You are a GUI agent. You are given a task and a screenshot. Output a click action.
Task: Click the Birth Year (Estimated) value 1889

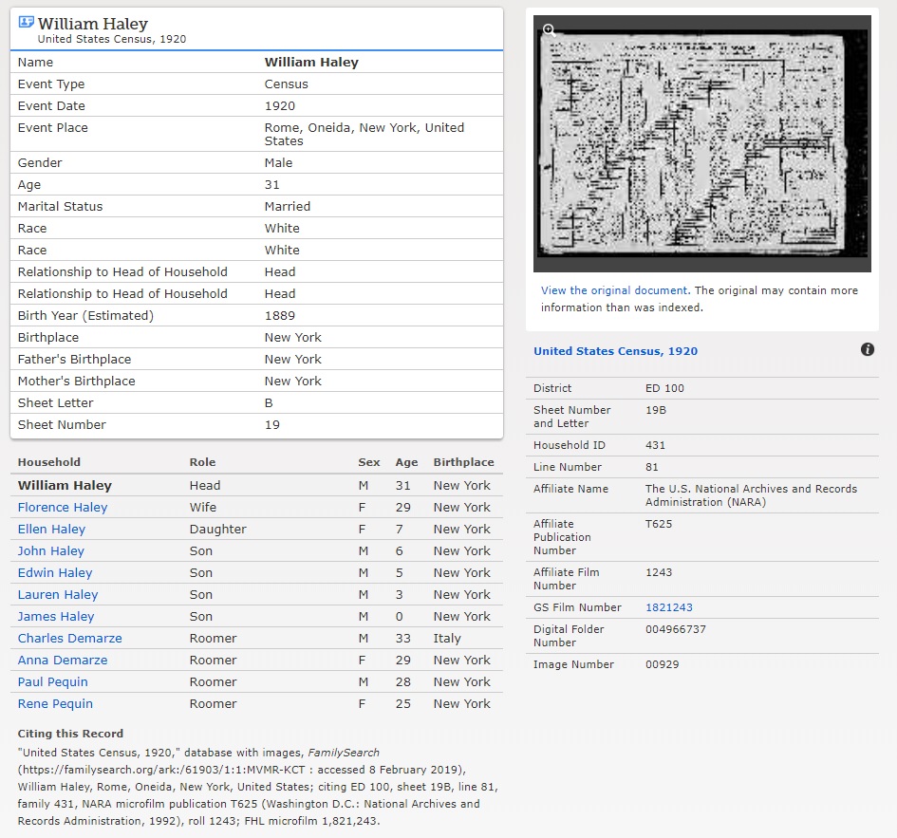(280, 316)
